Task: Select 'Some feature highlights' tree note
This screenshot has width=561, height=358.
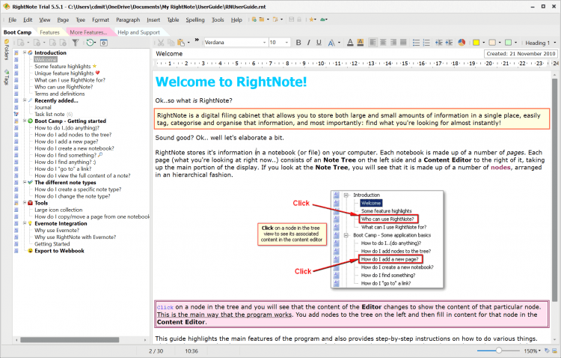Action: [x=63, y=67]
